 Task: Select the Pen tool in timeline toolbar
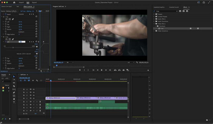tap(14, 93)
